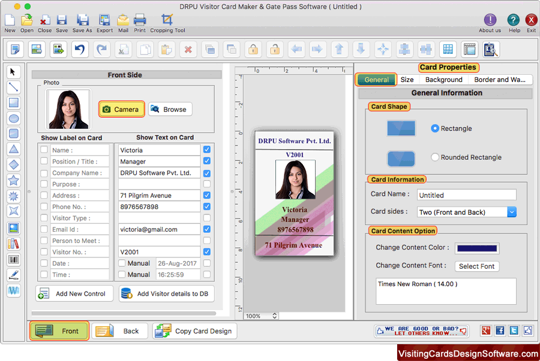Switch to the General tab

[x=376, y=80]
